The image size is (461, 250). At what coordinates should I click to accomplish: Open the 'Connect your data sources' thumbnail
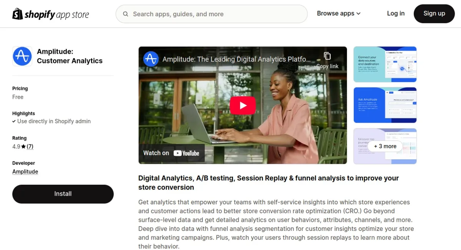[x=385, y=64]
